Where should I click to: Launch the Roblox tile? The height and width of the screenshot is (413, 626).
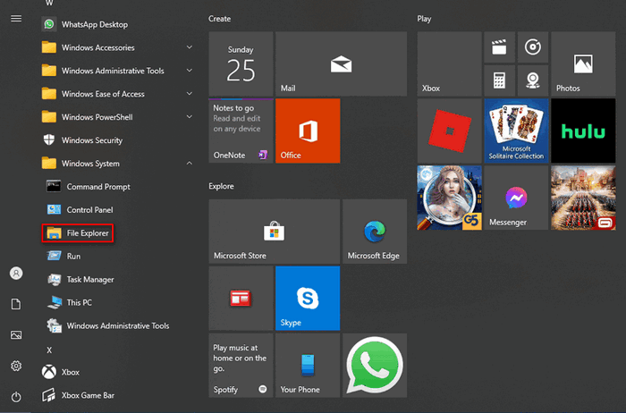click(x=450, y=131)
